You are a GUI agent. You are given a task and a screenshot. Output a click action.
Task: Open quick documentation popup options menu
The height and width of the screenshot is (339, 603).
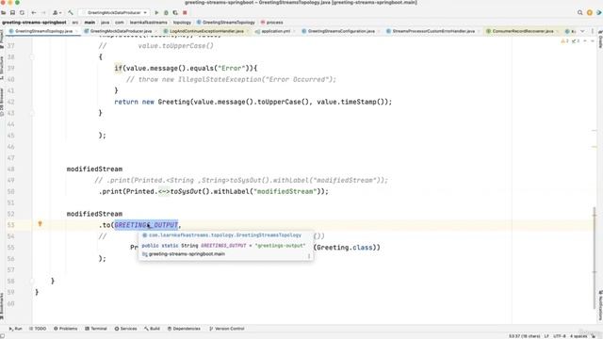click(309, 255)
